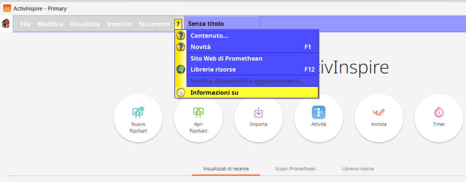
Task: Click the globe icon beside Libreria risorse
Action: coord(181,69)
